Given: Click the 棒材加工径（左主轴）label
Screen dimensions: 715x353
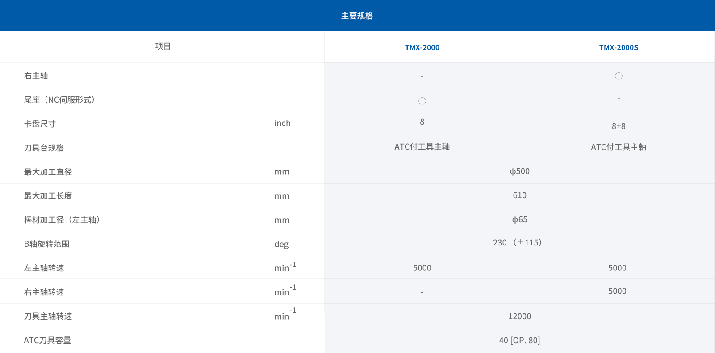Looking at the screenshot, I should [62, 220].
